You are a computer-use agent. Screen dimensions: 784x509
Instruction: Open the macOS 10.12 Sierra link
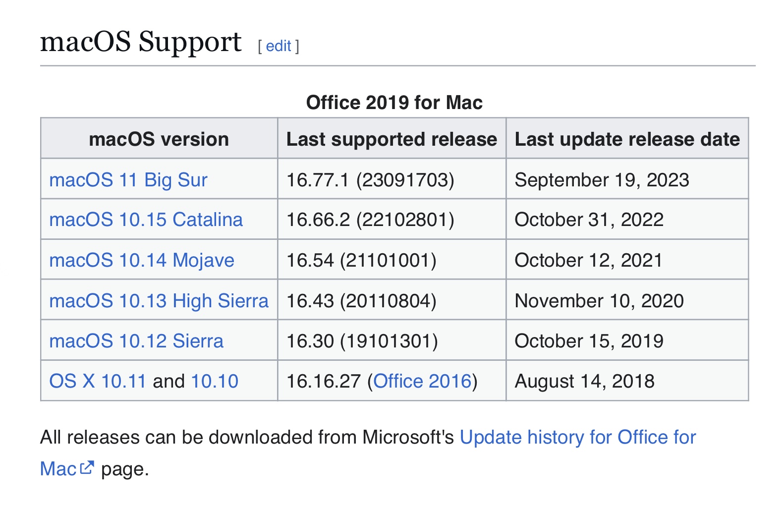pos(136,341)
